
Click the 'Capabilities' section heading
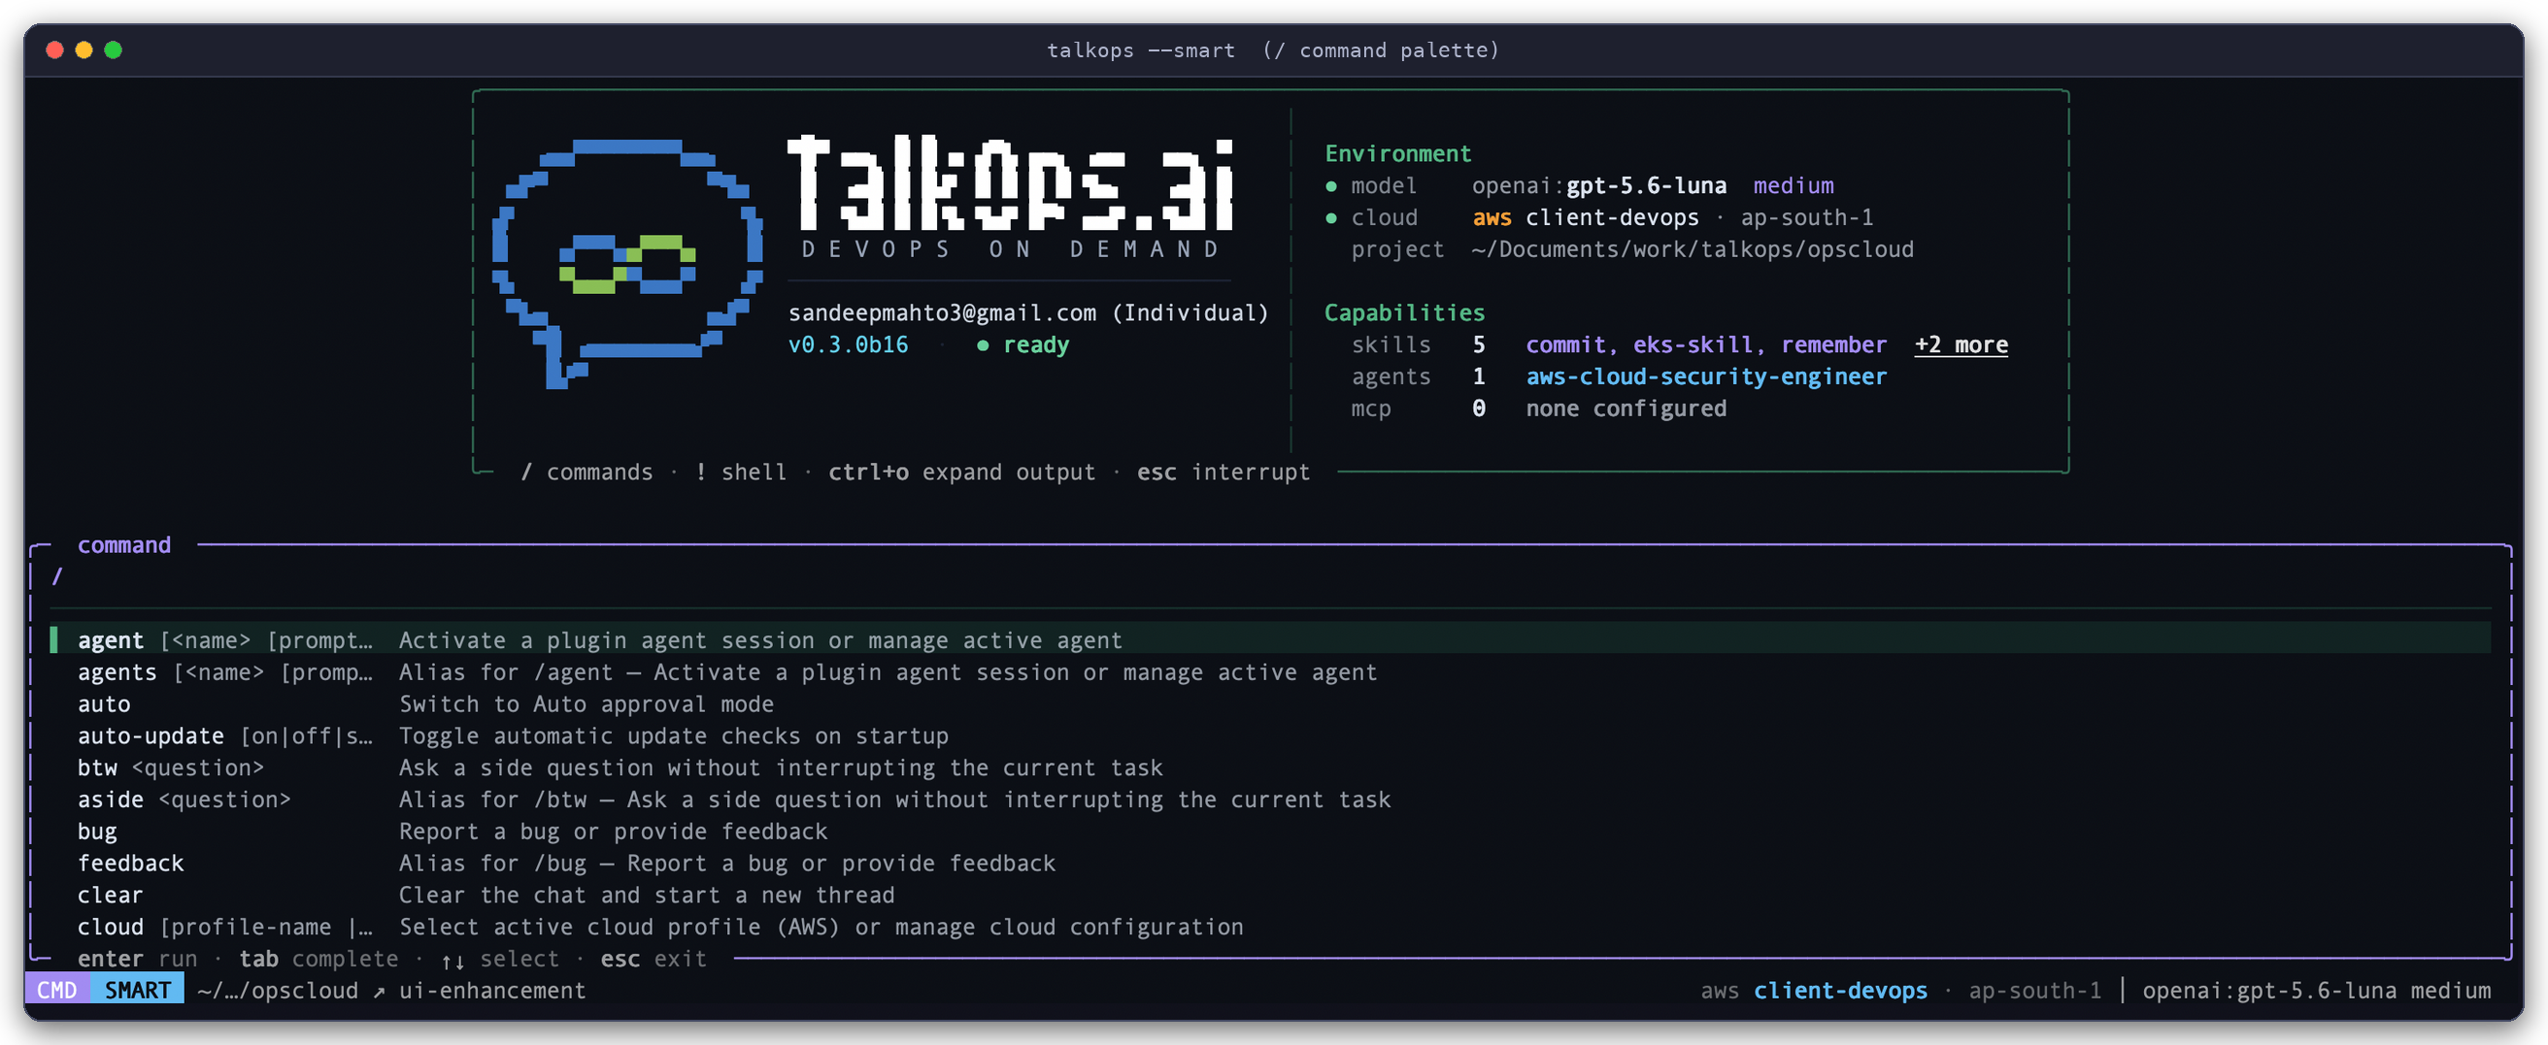(x=1403, y=313)
